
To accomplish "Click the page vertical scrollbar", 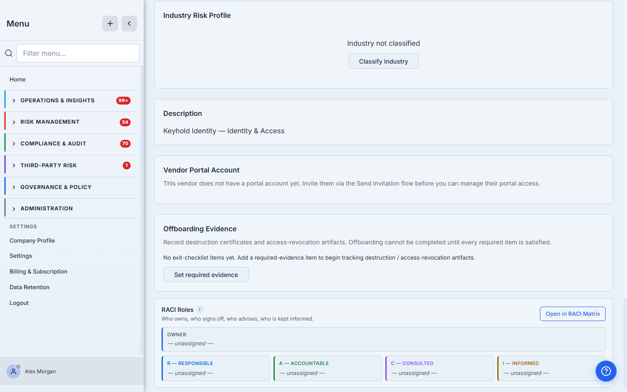I will click(625, 343).
